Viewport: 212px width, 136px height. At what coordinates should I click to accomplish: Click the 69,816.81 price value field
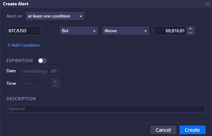170,31
